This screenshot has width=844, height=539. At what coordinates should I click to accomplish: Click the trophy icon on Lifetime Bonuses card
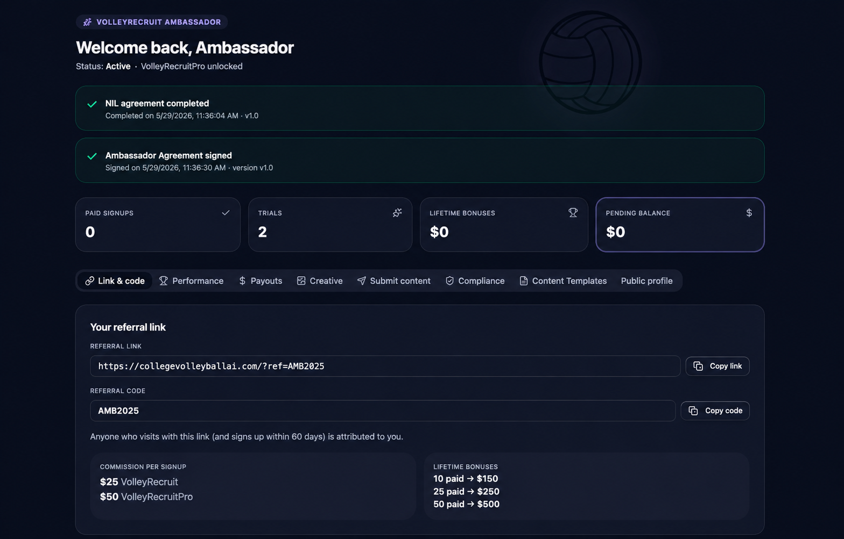pos(573,213)
